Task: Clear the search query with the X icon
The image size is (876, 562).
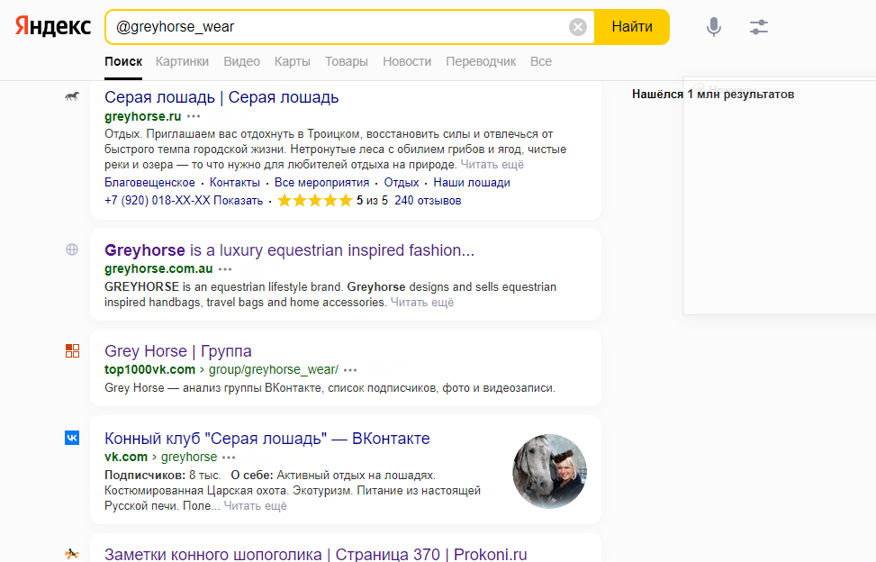Action: click(578, 27)
